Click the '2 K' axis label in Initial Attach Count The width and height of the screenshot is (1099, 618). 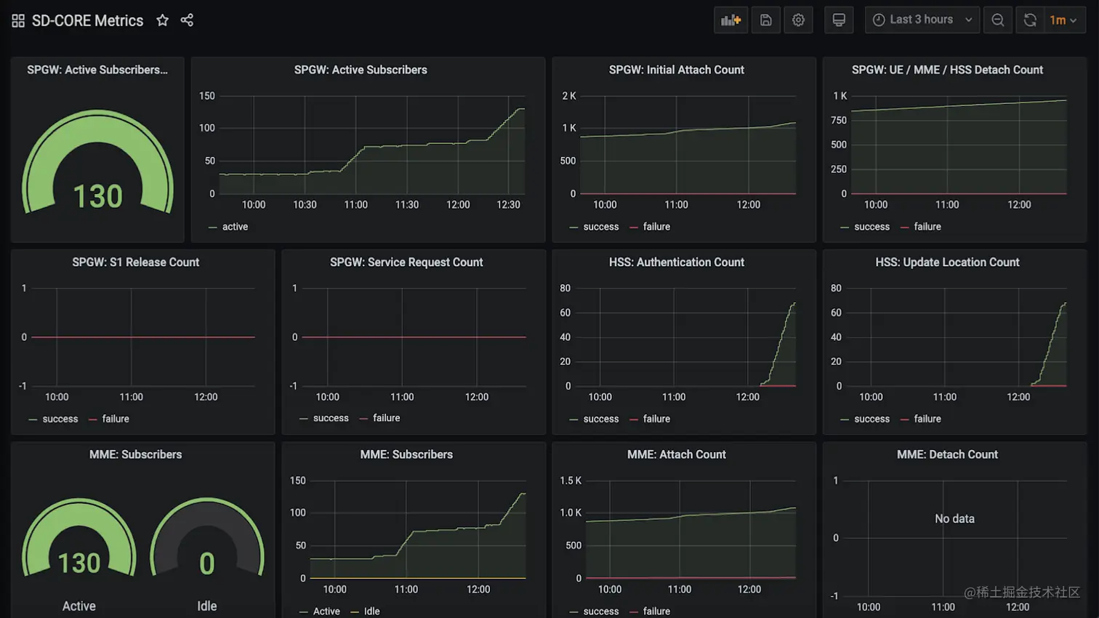(x=569, y=96)
